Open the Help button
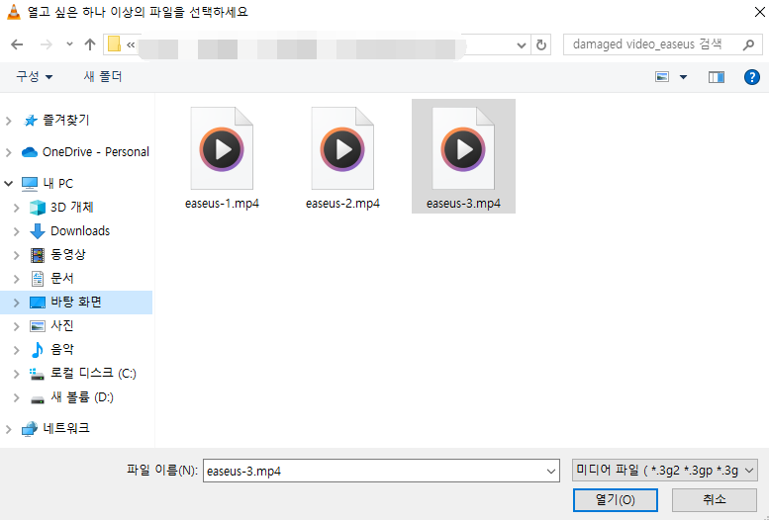 tap(752, 77)
